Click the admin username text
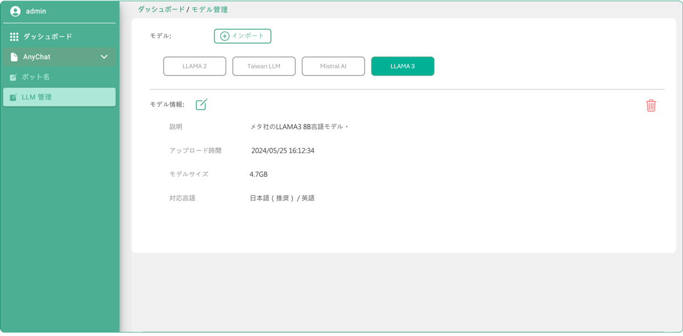The height and width of the screenshot is (336, 683). [x=36, y=11]
